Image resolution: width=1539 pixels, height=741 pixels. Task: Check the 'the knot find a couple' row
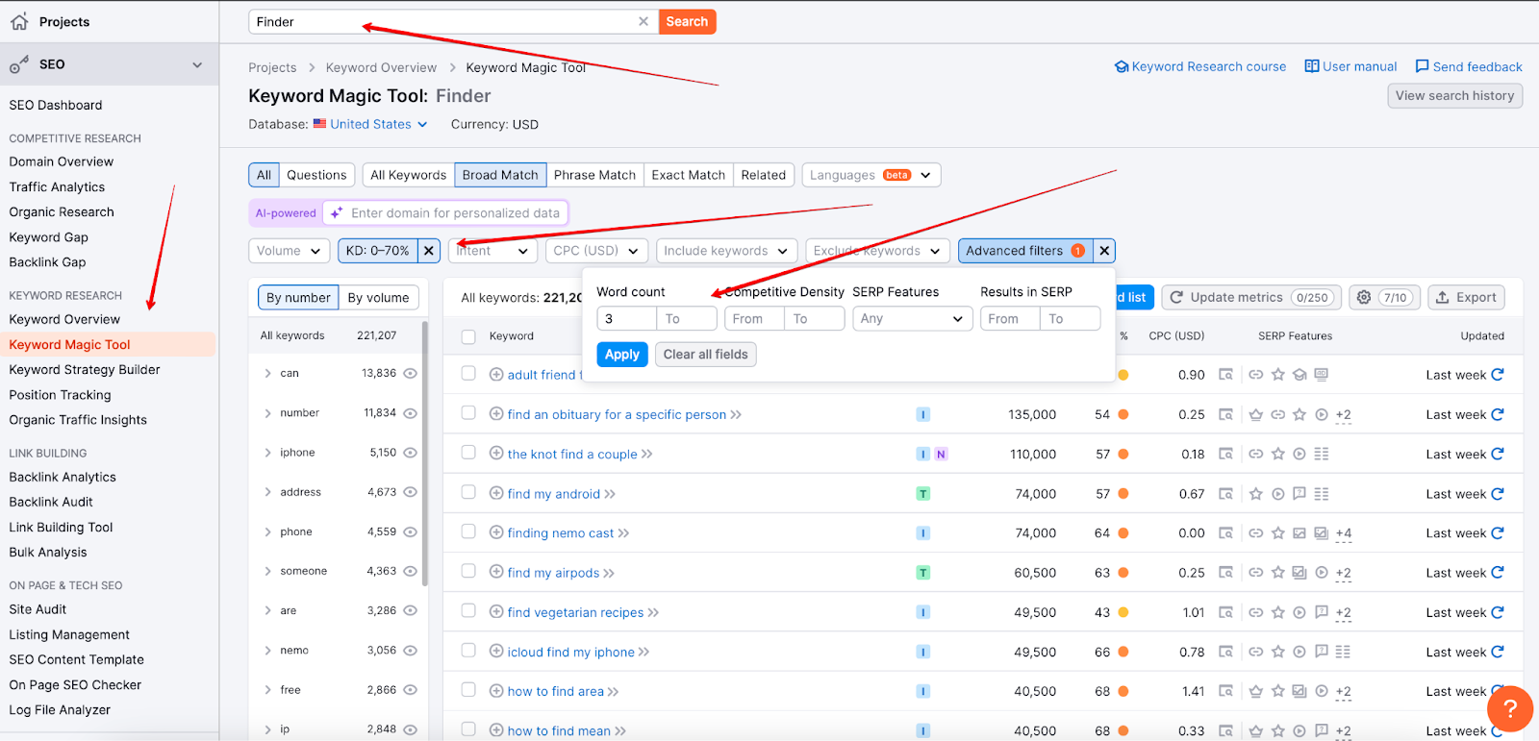click(468, 452)
